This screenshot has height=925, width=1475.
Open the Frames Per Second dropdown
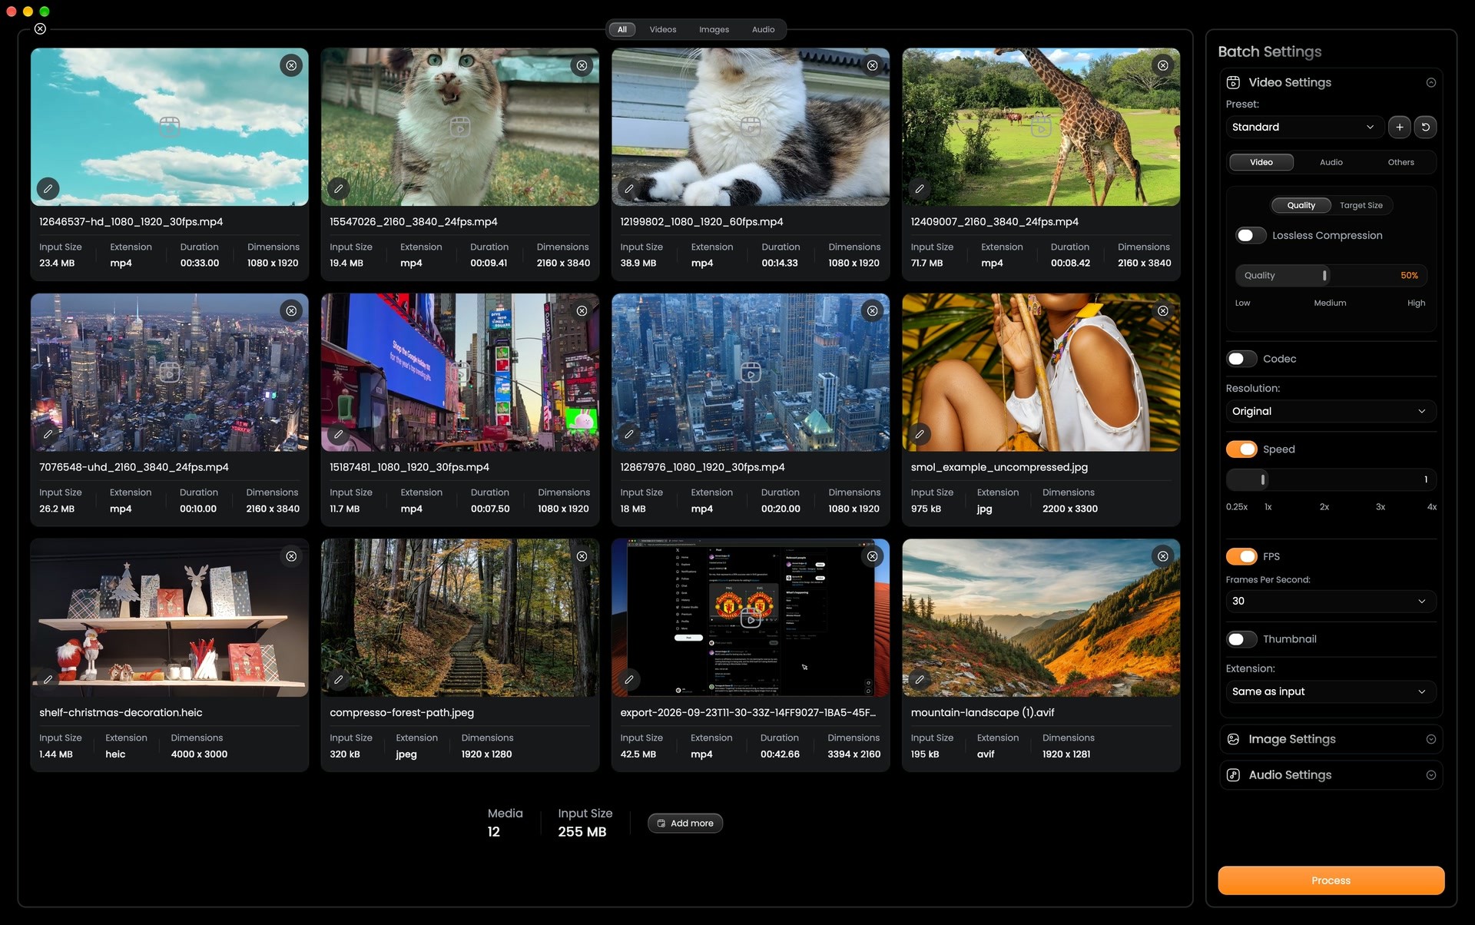tap(1331, 601)
